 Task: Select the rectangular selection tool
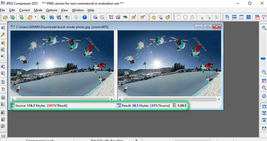(x=179, y=17)
